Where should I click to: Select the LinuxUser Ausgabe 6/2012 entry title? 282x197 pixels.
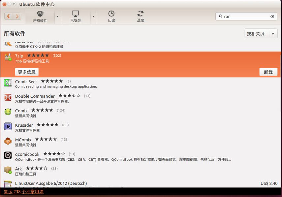pyautogui.click(x=51, y=183)
